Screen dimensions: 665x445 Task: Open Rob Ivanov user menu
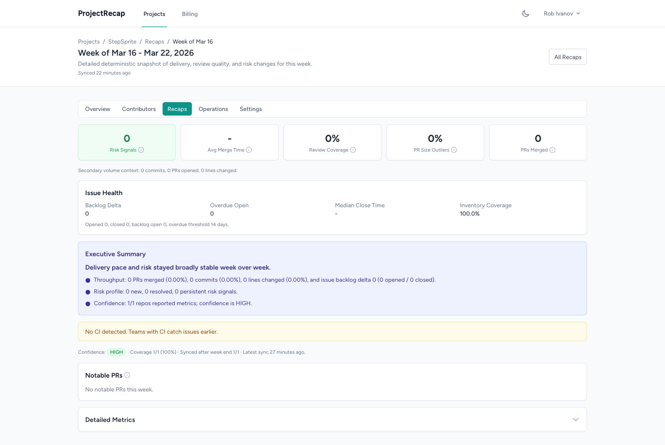(x=562, y=13)
